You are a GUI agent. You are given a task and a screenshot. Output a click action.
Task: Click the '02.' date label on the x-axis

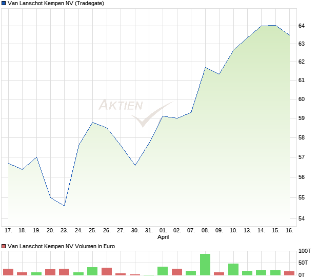point(177,231)
